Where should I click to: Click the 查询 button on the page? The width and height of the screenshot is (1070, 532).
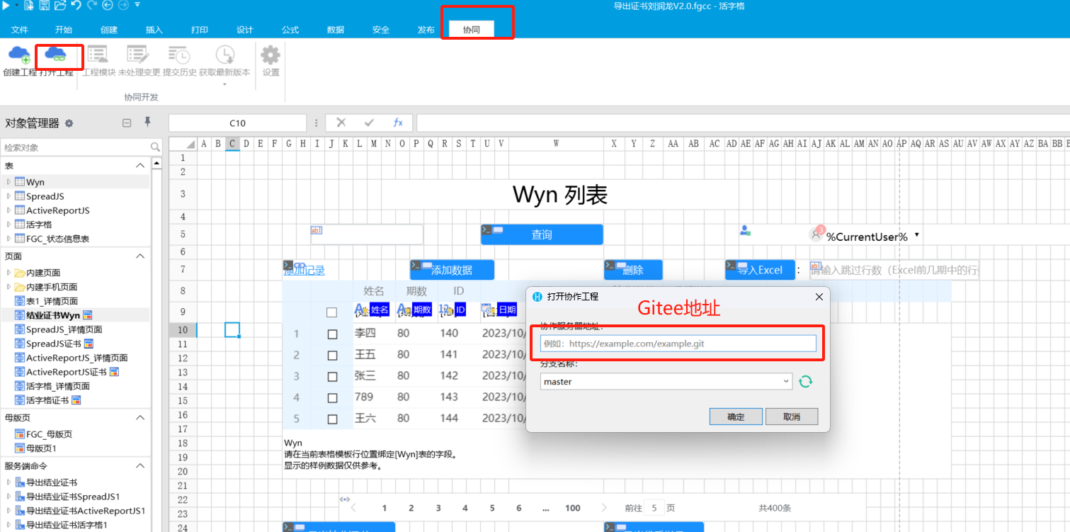[x=542, y=234]
